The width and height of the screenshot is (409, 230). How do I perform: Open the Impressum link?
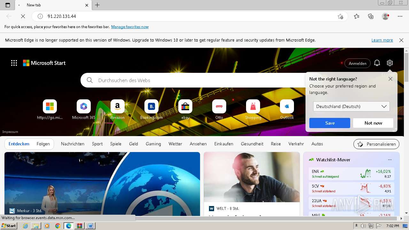click(10, 132)
